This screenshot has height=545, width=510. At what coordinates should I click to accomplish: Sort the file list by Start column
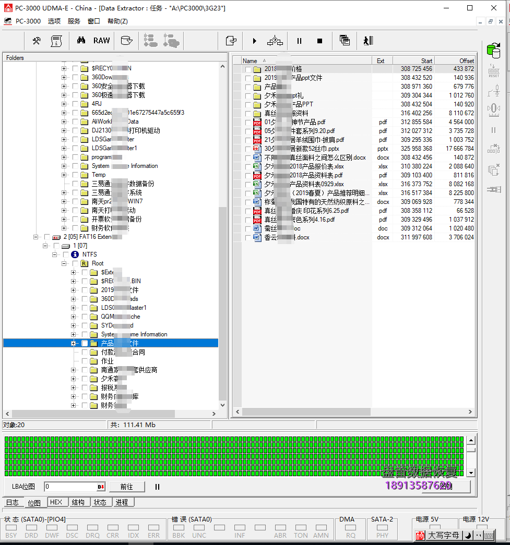click(x=413, y=61)
